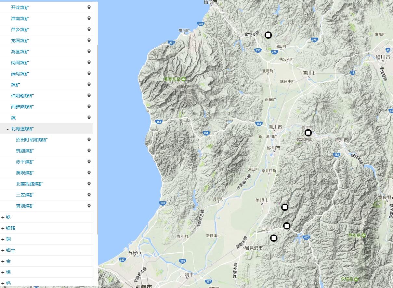Select the mine marker north of 沼田町
Screen dimensions: 393x288
[268, 35]
